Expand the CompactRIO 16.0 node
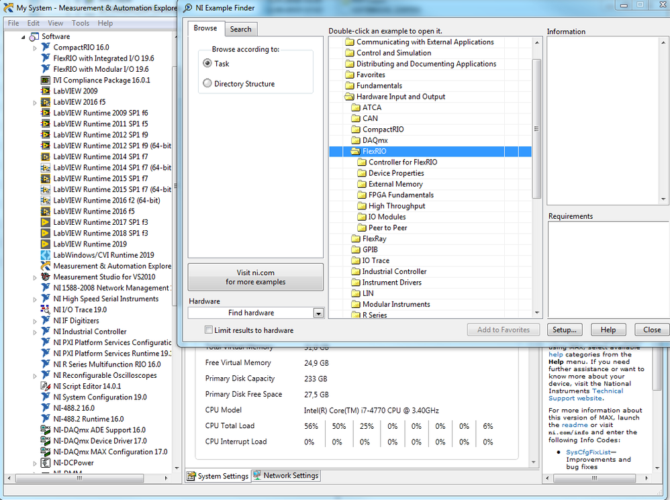This screenshot has height=500, width=670. click(x=35, y=48)
